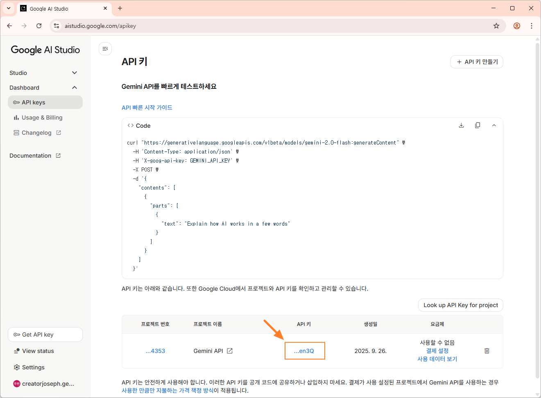541x398 pixels.
Task: Click the Changelog list icon
Action: pos(16,133)
